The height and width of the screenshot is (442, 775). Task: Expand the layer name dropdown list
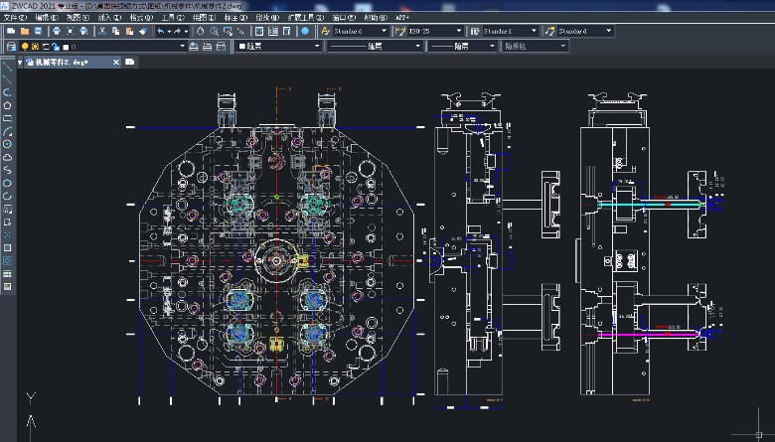181,46
